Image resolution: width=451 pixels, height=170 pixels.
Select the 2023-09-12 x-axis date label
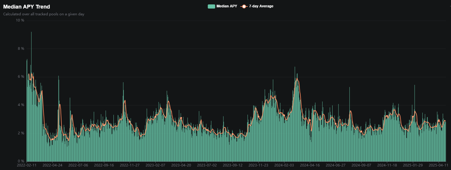coord(232,166)
